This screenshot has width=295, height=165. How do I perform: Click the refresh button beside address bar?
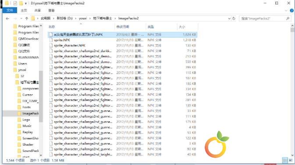[234, 18]
